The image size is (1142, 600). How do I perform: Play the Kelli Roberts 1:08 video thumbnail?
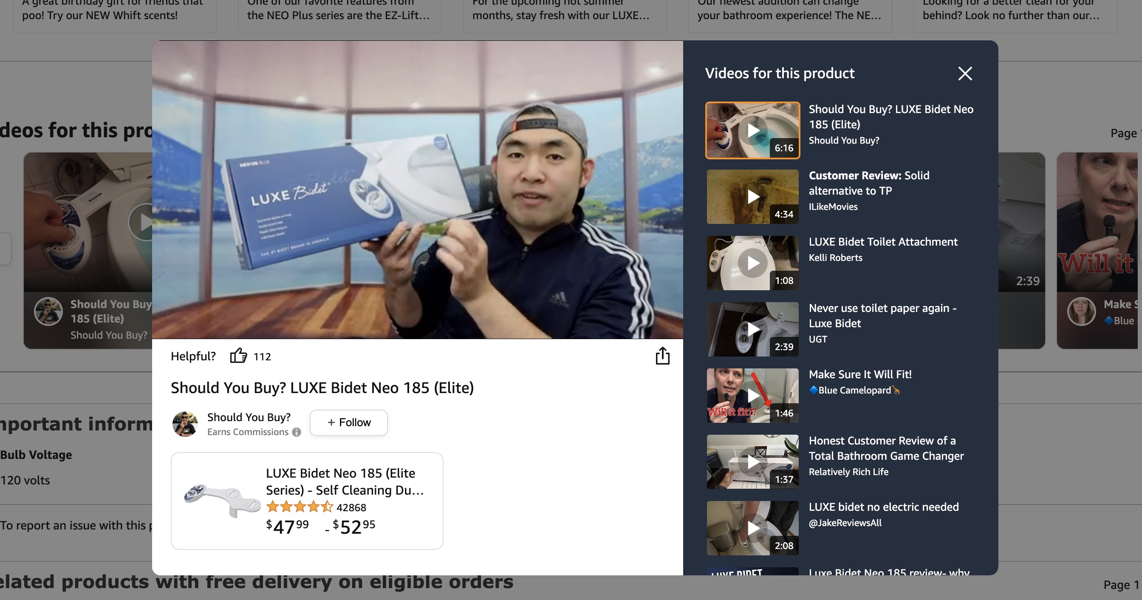pyautogui.click(x=752, y=263)
